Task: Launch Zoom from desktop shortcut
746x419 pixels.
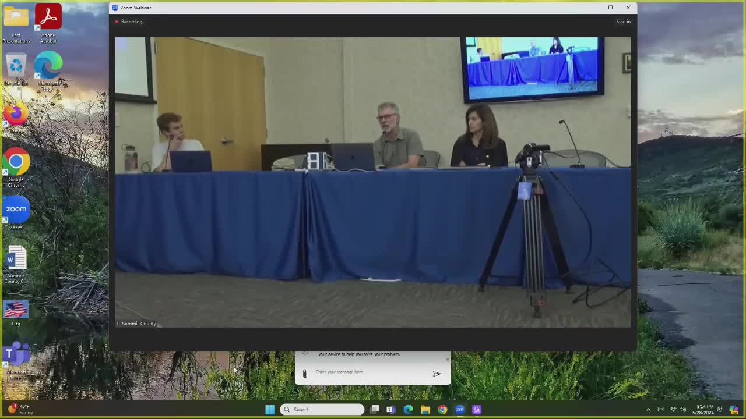Action: click(16, 210)
